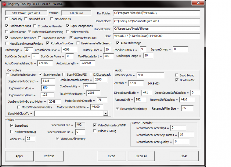Click the Skin text field
Screen dimensions: 231x167
click(157, 36)
